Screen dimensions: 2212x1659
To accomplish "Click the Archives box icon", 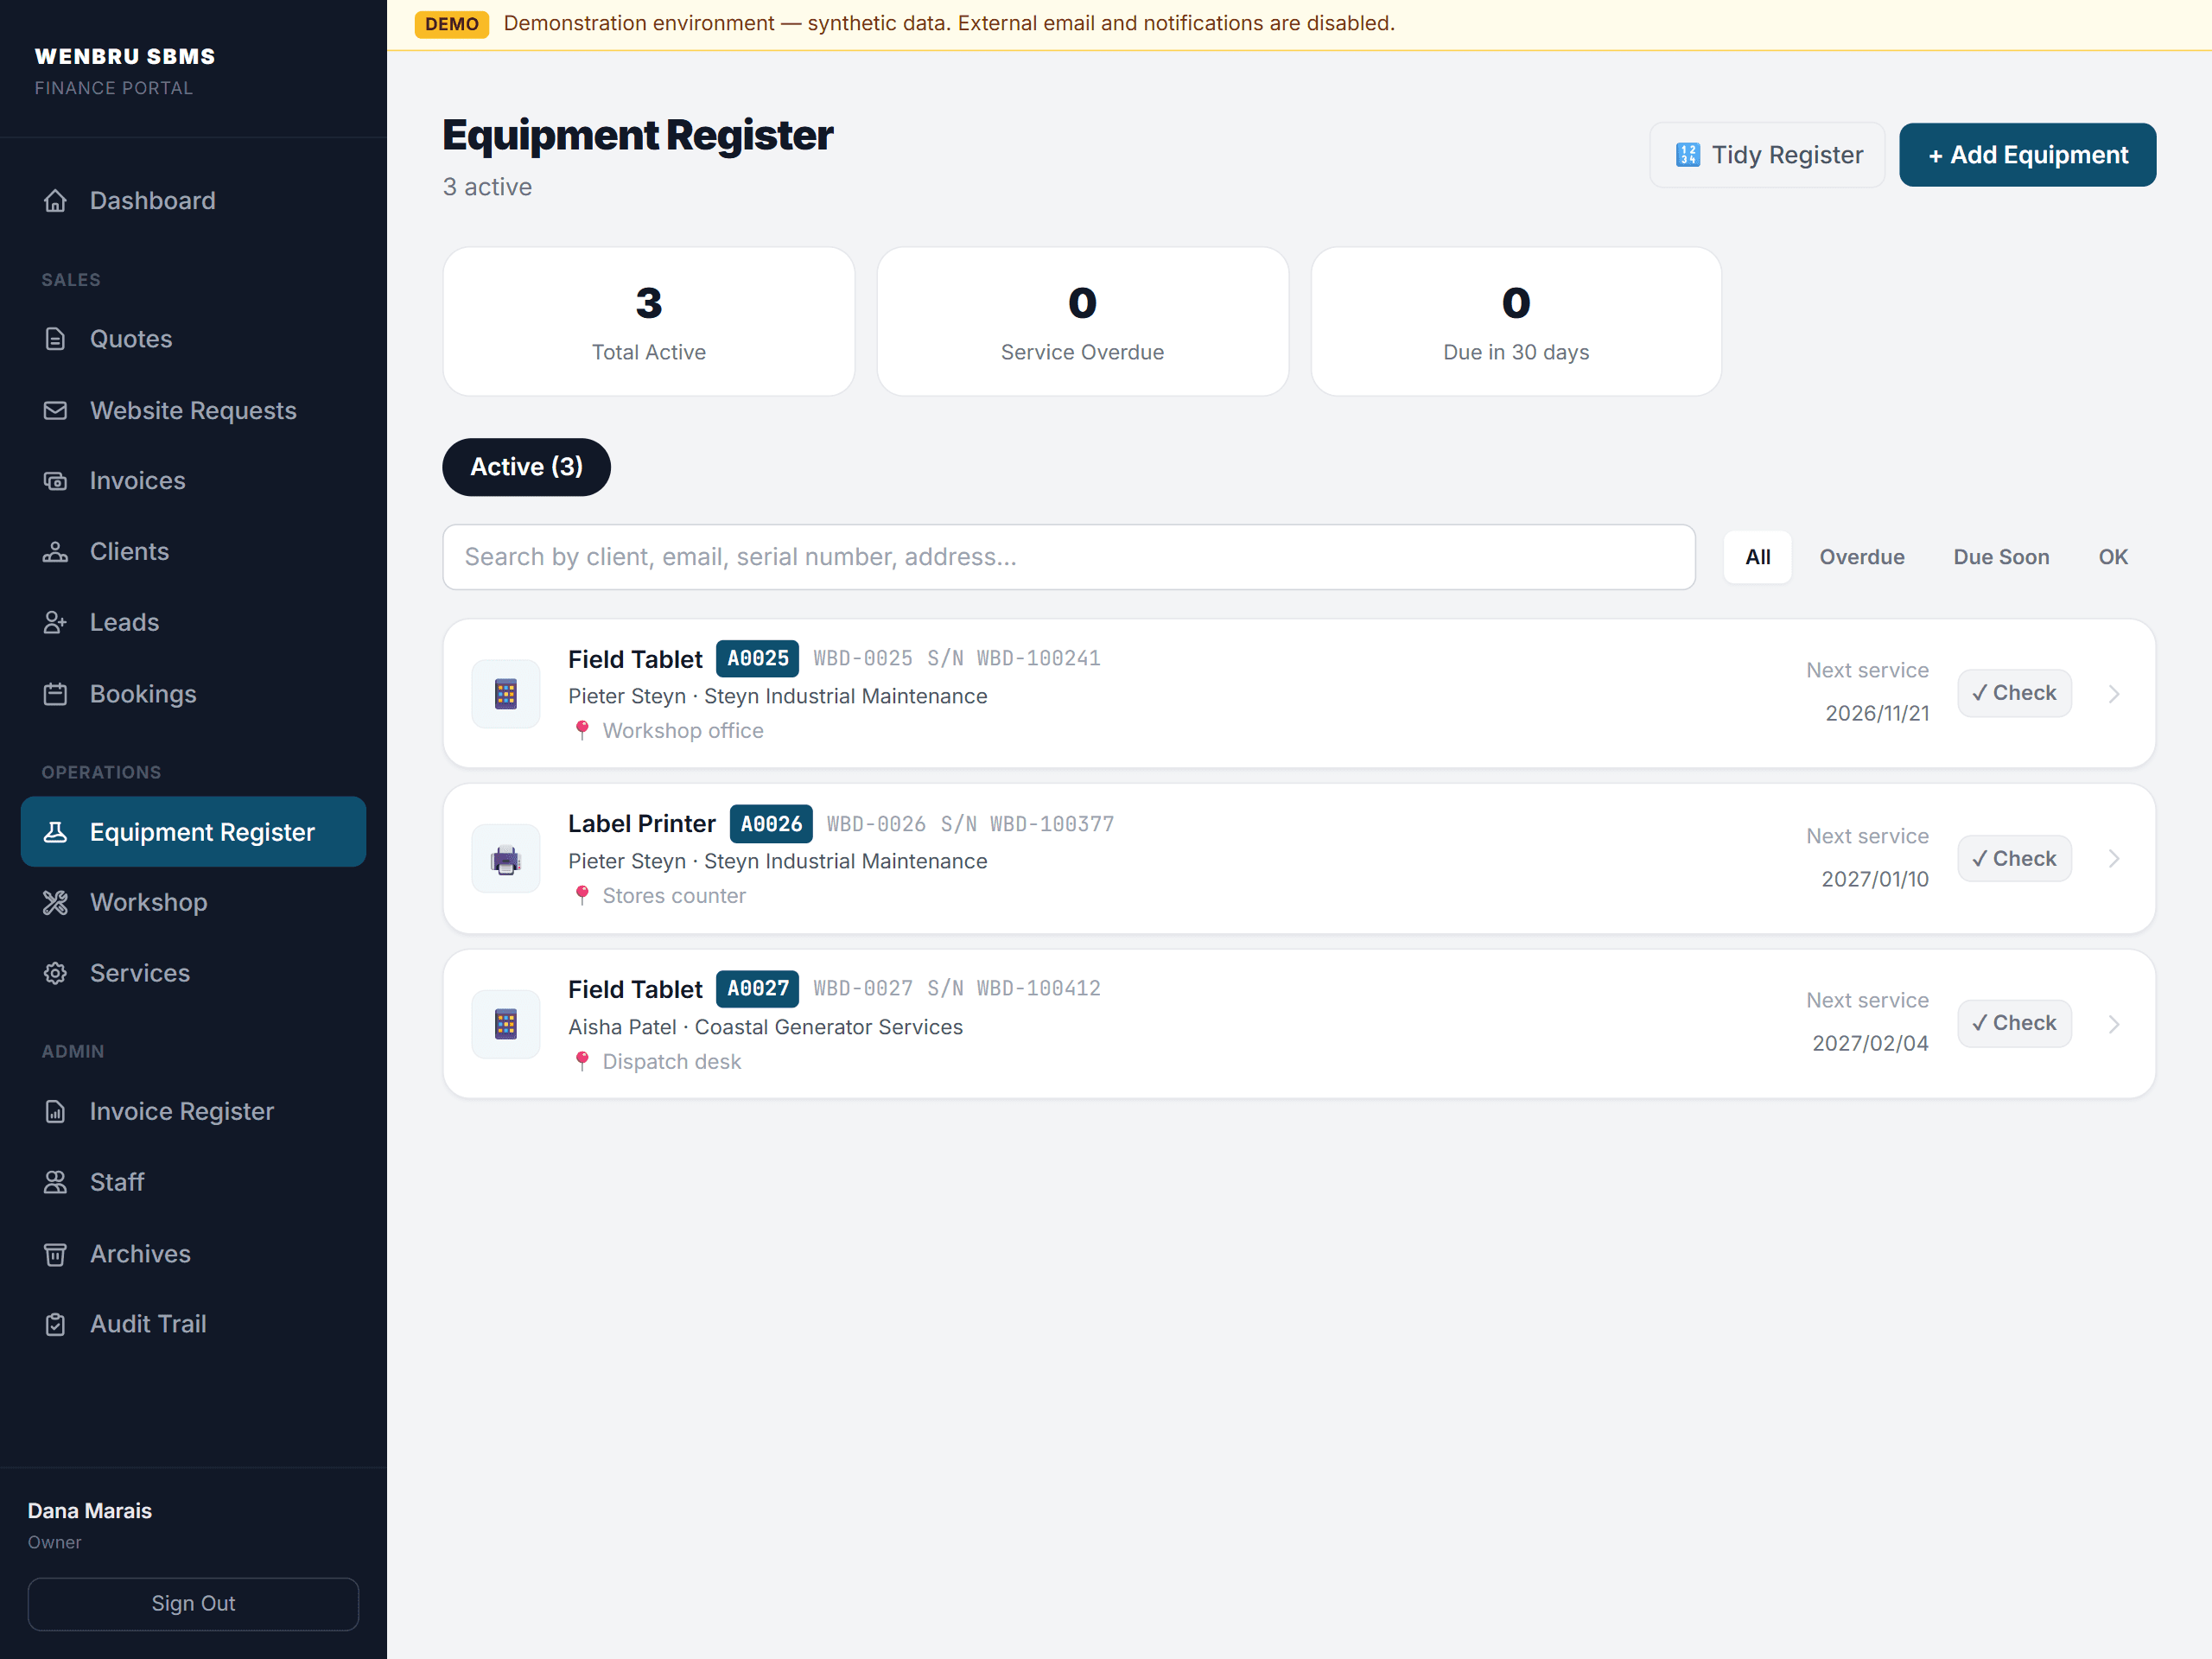I will tap(55, 1253).
